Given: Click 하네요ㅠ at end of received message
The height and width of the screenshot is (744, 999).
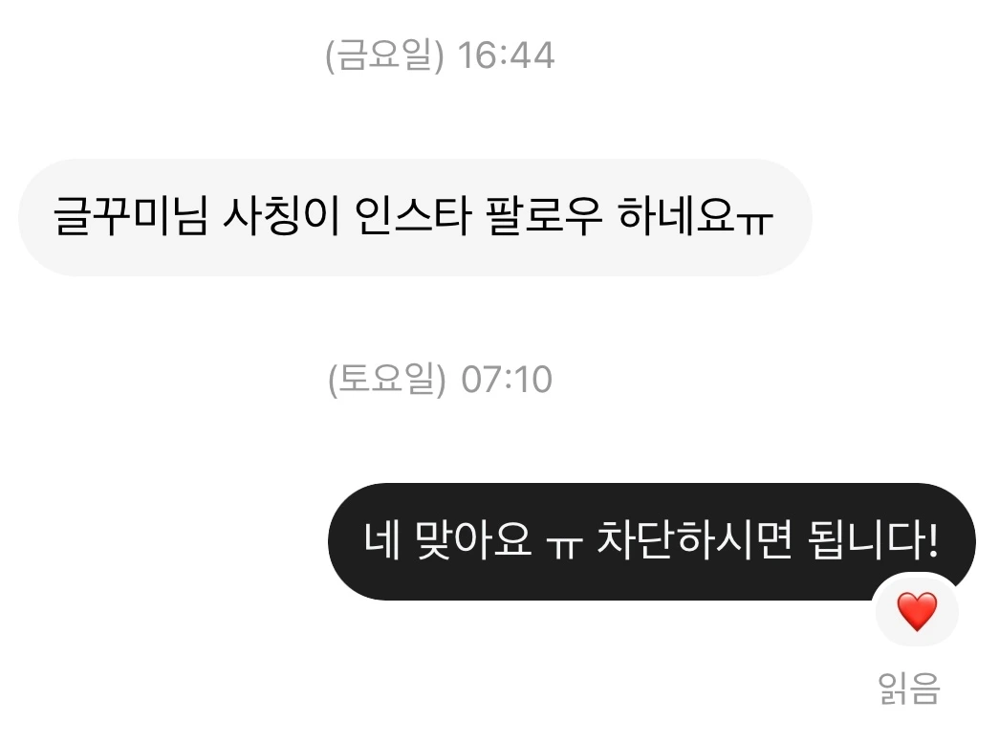Looking at the screenshot, I should tap(696, 215).
